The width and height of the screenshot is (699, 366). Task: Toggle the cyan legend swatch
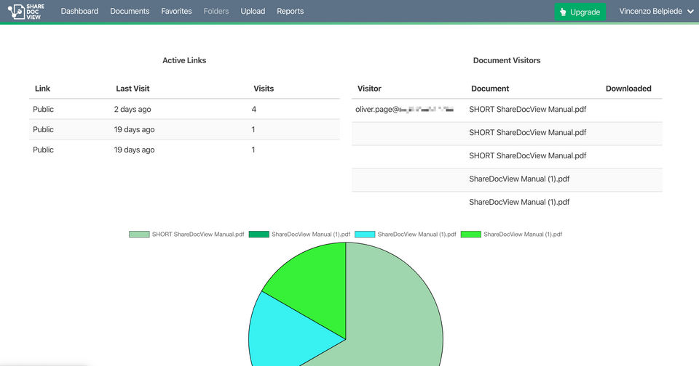tap(365, 235)
